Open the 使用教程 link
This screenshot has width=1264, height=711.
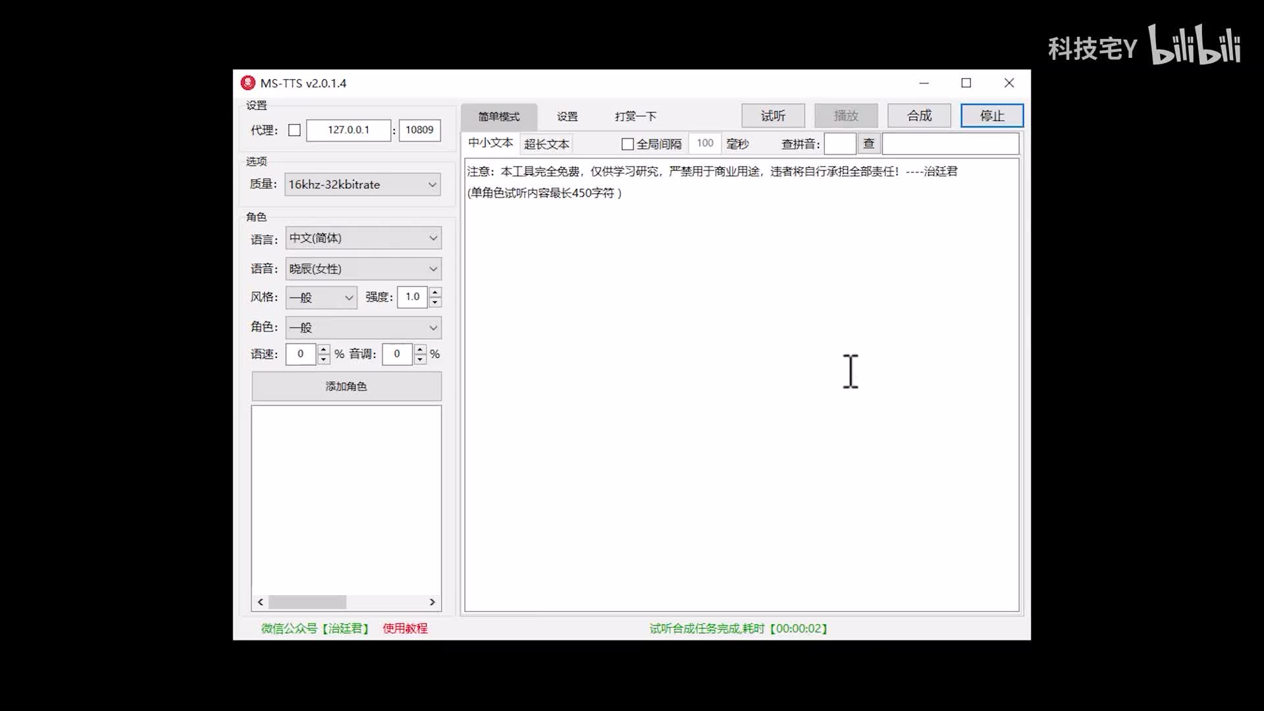pyautogui.click(x=405, y=628)
